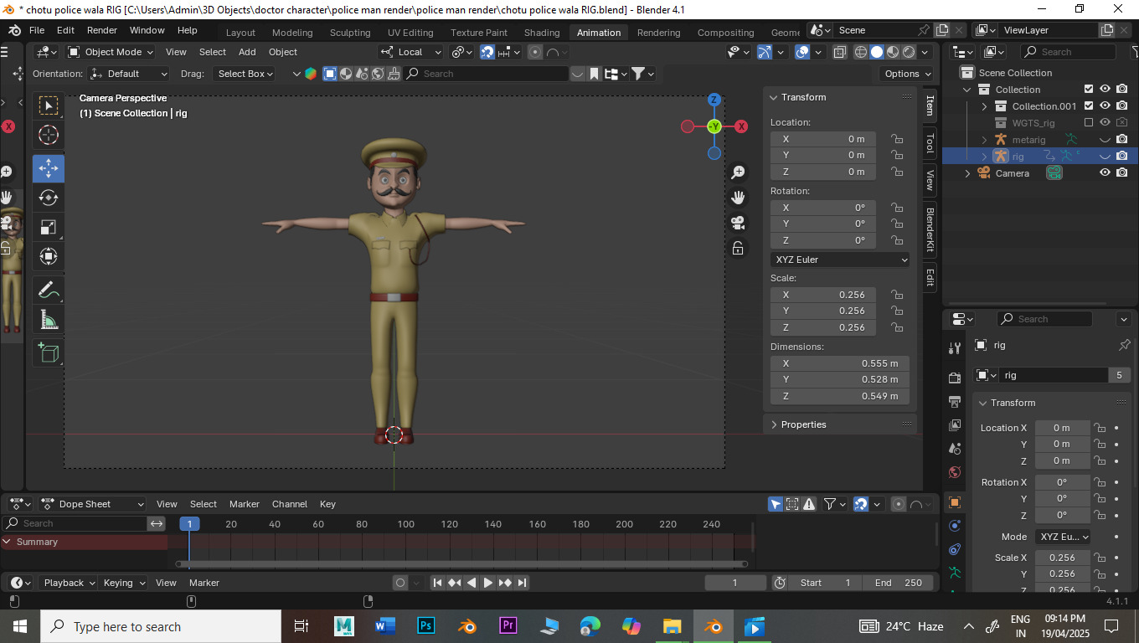
Task: Switch to material preview shading
Action: pyautogui.click(x=893, y=52)
